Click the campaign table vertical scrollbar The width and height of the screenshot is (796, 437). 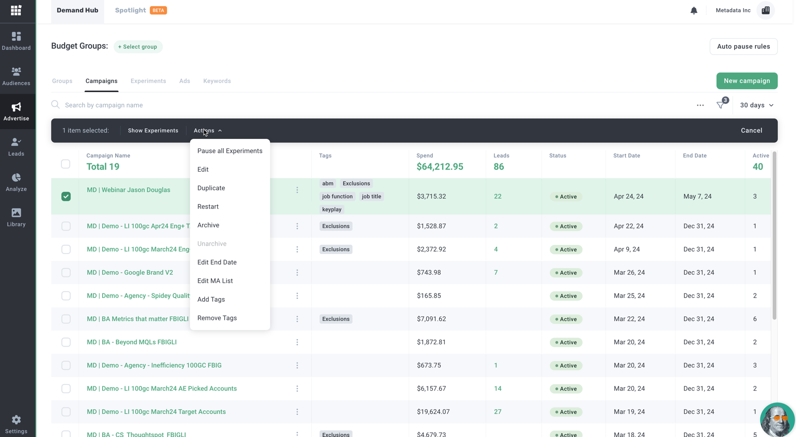pos(774,236)
